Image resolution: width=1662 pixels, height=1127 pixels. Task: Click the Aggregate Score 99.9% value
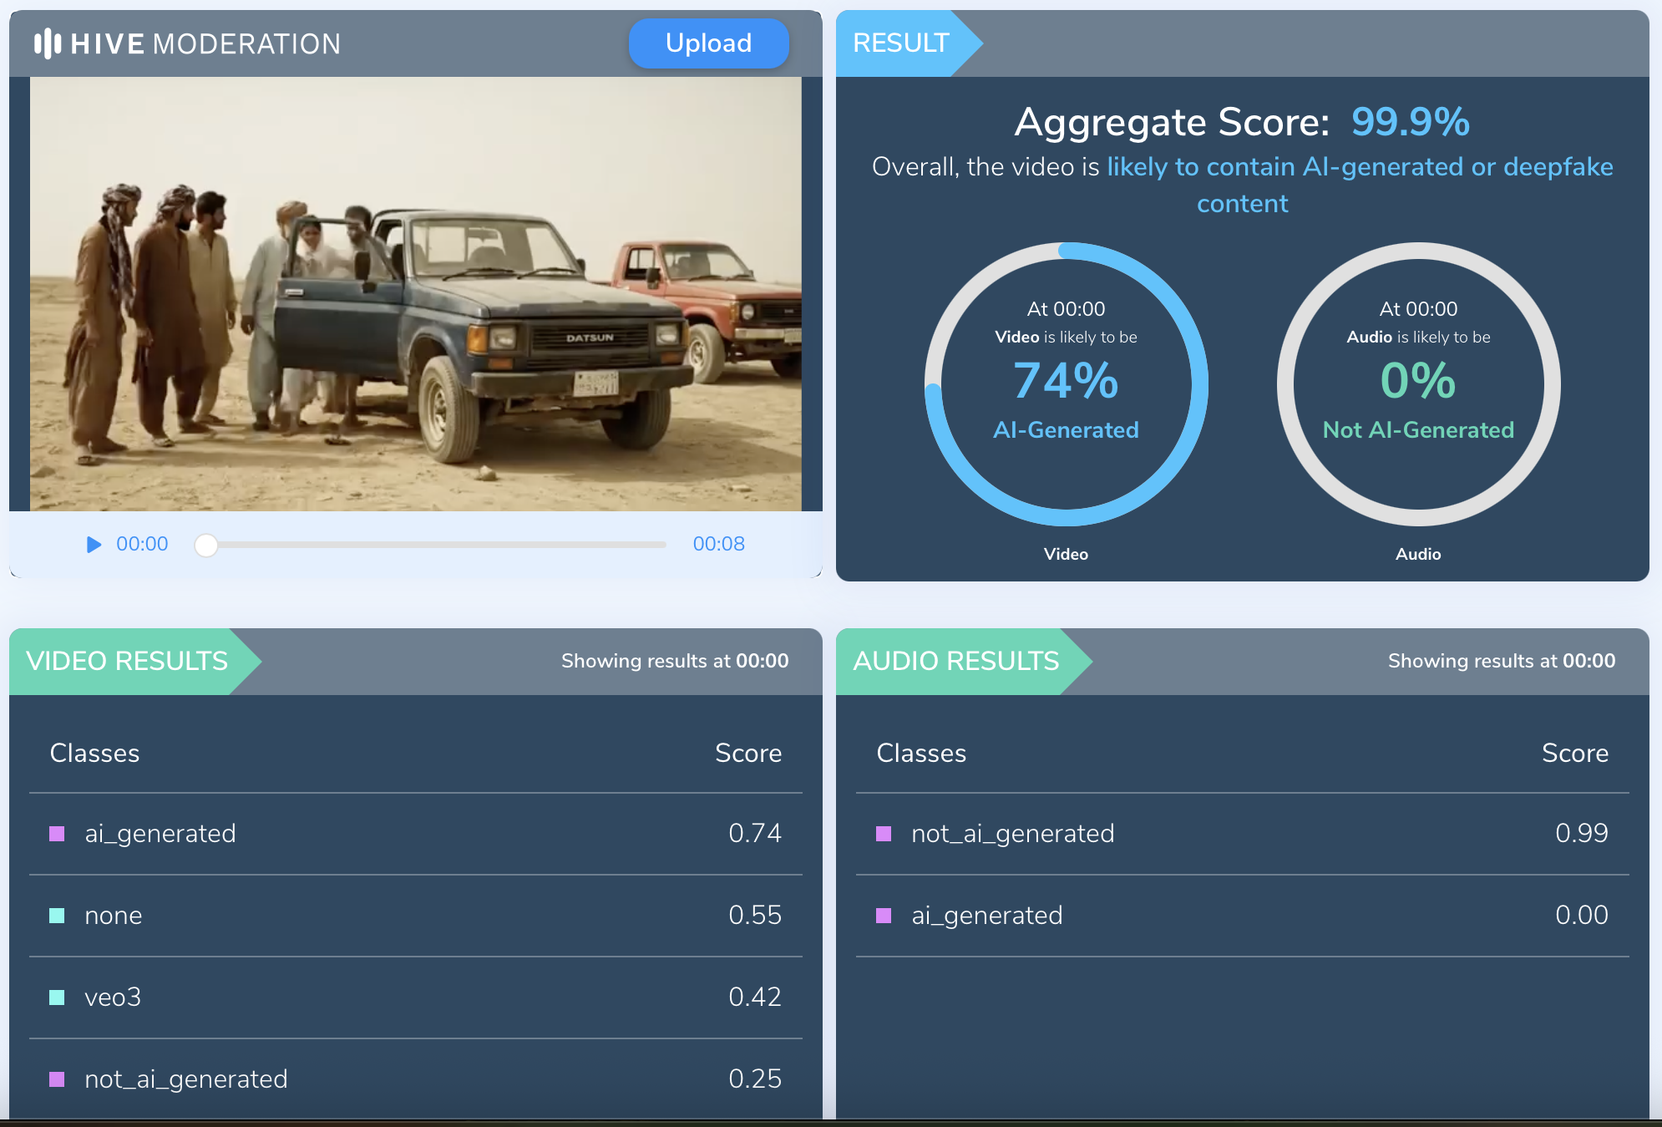(1411, 122)
